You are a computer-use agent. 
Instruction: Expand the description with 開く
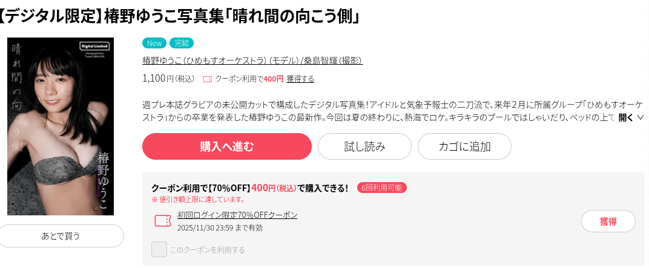pyautogui.click(x=625, y=117)
